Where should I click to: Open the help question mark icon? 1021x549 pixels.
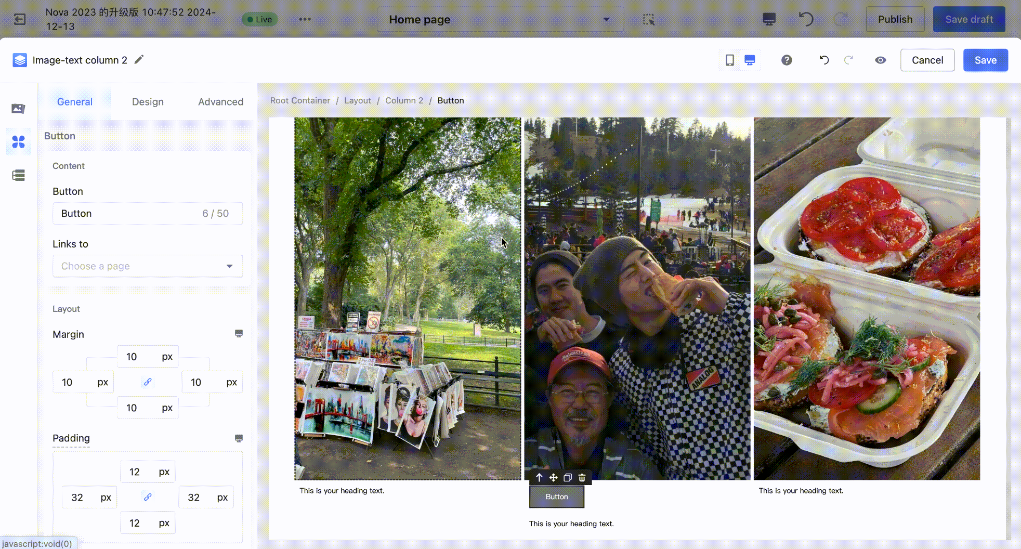pos(787,60)
